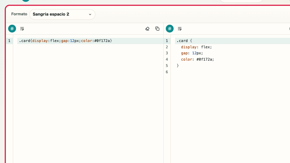Click input line number 1
Image resolution: width=290 pixels, height=163 pixels.
click(9, 41)
